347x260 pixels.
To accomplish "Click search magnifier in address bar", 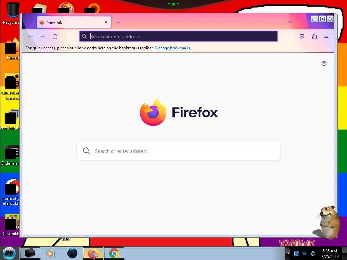I will pyautogui.click(x=84, y=36).
